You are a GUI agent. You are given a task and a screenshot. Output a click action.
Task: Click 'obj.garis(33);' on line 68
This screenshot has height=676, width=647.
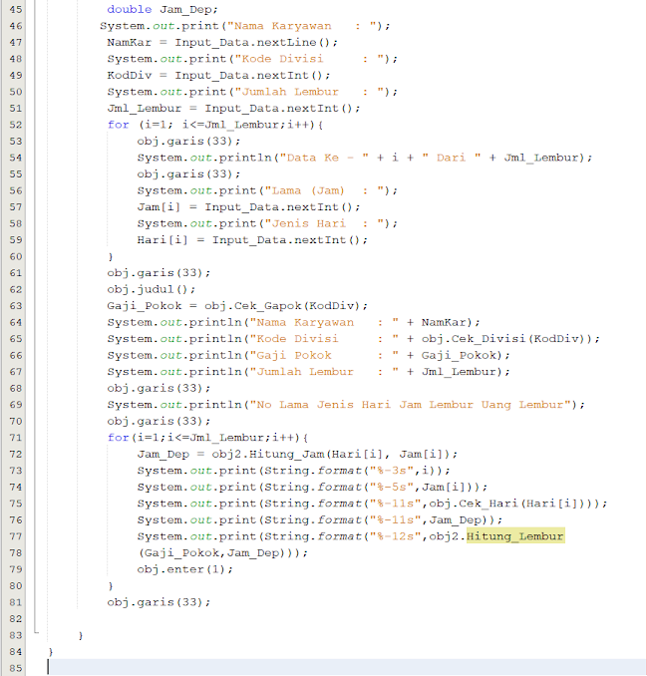[x=159, y=388]
